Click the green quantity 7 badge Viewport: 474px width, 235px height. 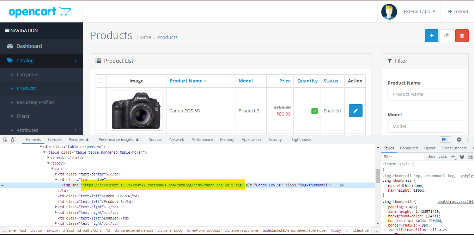click(x=315, y=111)
